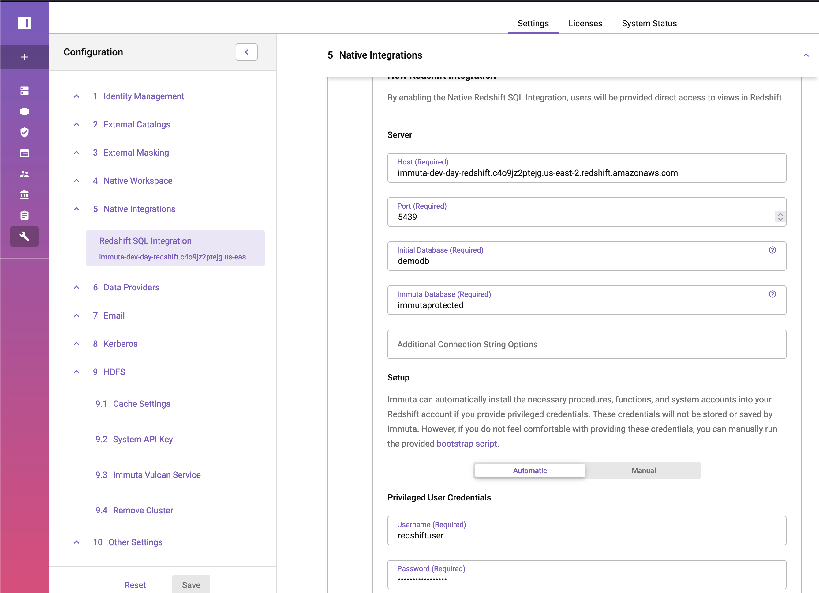Click the Immuta logo icon
The width and height of the screenshot is (819, 593).
click(24, 23)
